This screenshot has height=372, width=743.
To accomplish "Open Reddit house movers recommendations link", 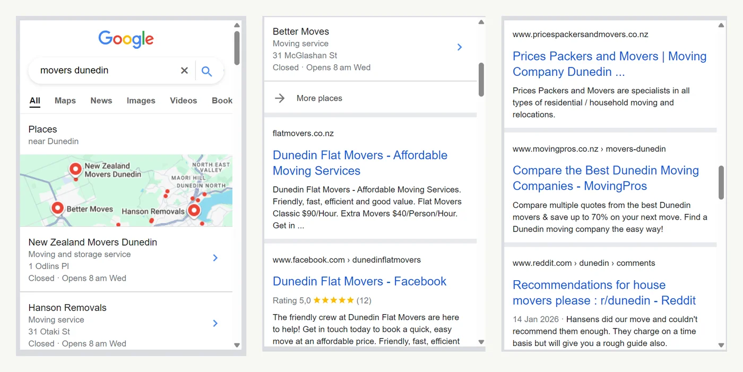I will point(604,293).
